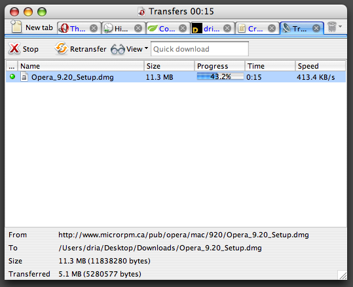Click the New tab page icon
353x287 pixels.
tap(16, 27)
